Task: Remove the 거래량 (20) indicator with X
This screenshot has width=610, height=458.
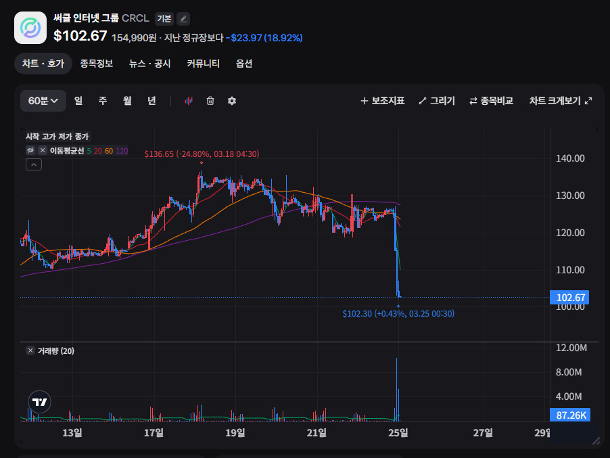Action: tap(30, 350)
